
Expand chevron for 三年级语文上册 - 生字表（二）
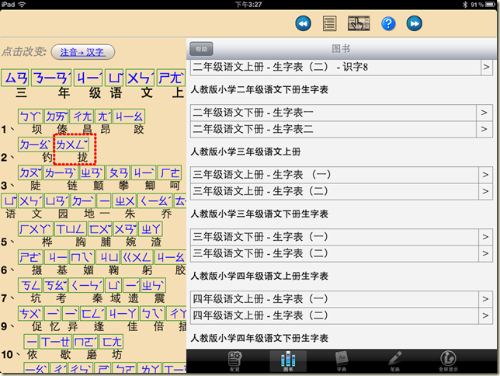485,191
